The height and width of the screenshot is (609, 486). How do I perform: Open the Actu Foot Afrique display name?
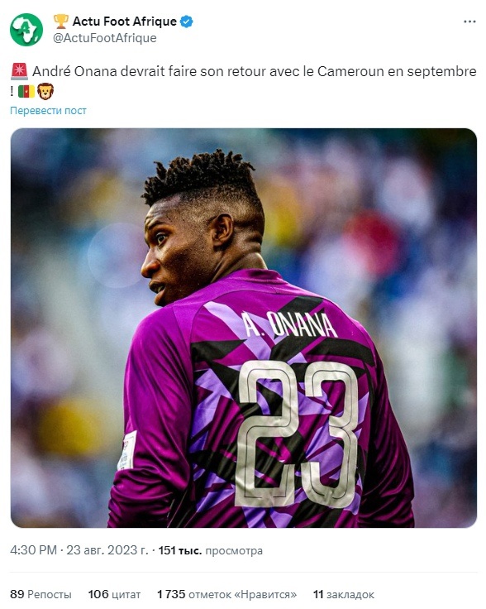click(125, 22)
